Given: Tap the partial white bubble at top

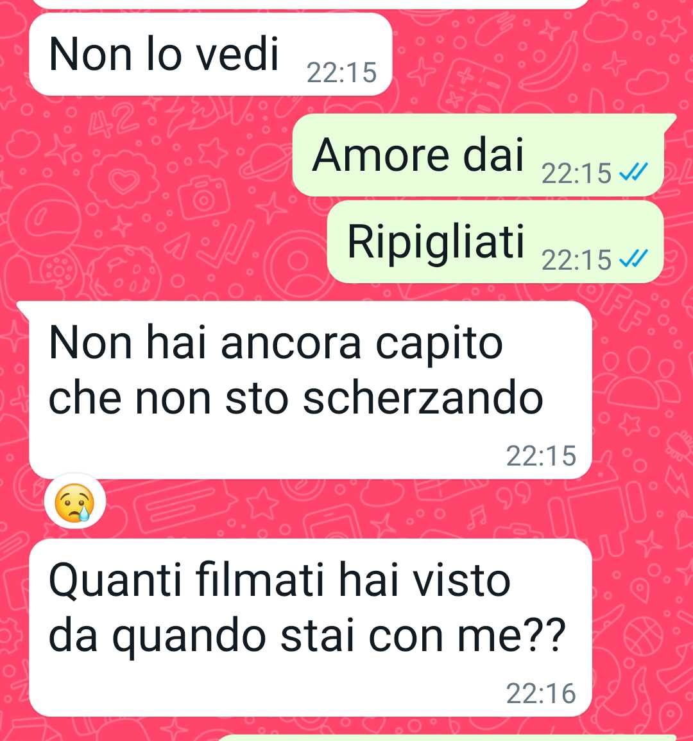Looking at the screenshot, I should click(x=311, y=4).
